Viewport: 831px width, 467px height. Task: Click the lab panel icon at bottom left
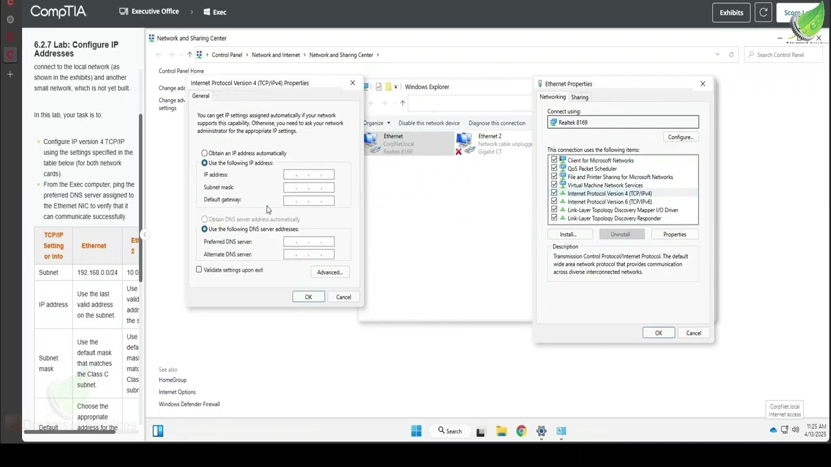coord(158,431)
